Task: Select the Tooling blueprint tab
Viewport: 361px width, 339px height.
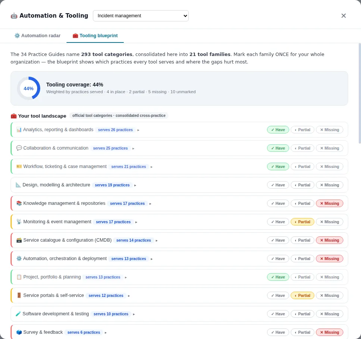Action: click(x=95, y=36)
